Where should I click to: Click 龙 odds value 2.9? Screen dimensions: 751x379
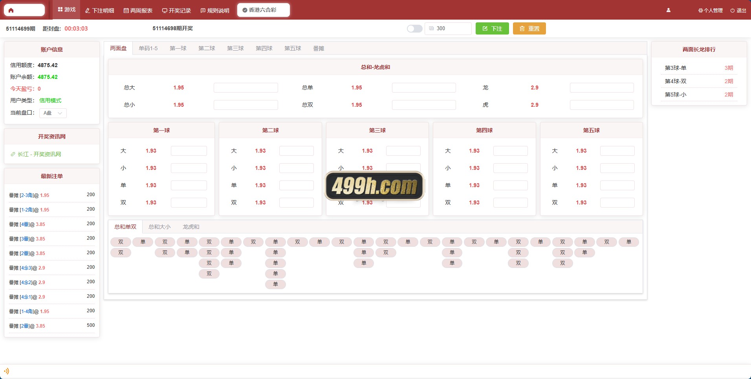[x=535, y=87]
